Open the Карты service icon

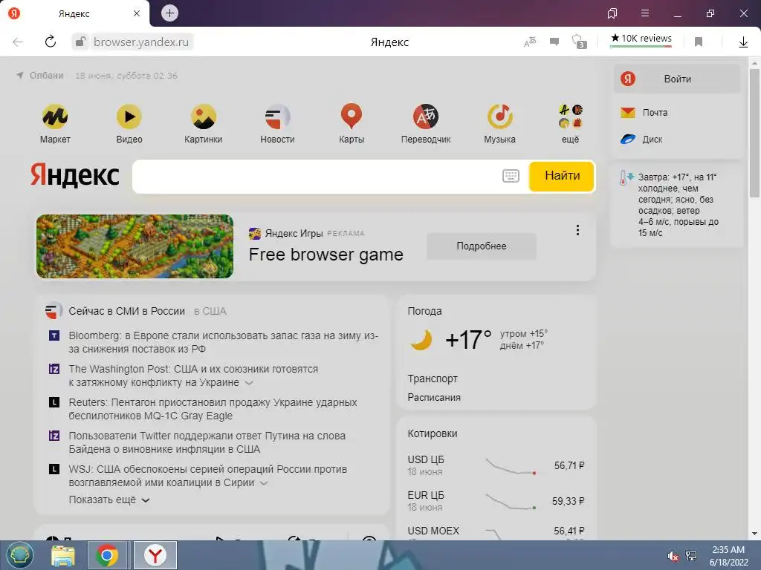point(352,117)
